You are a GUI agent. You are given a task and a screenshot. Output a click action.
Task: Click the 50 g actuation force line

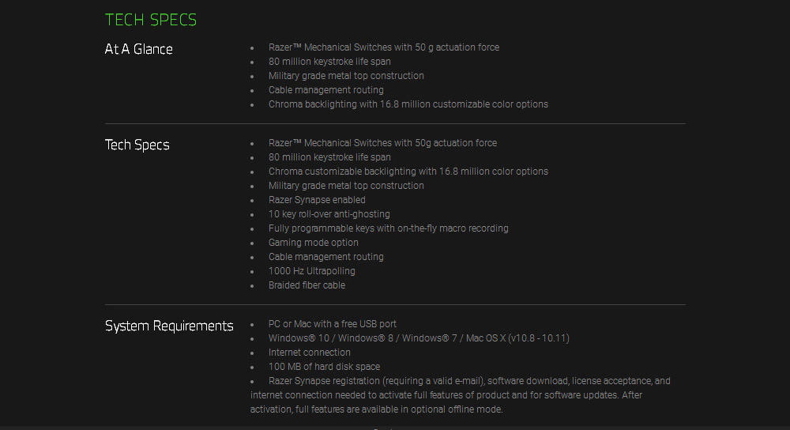point(383,47)
